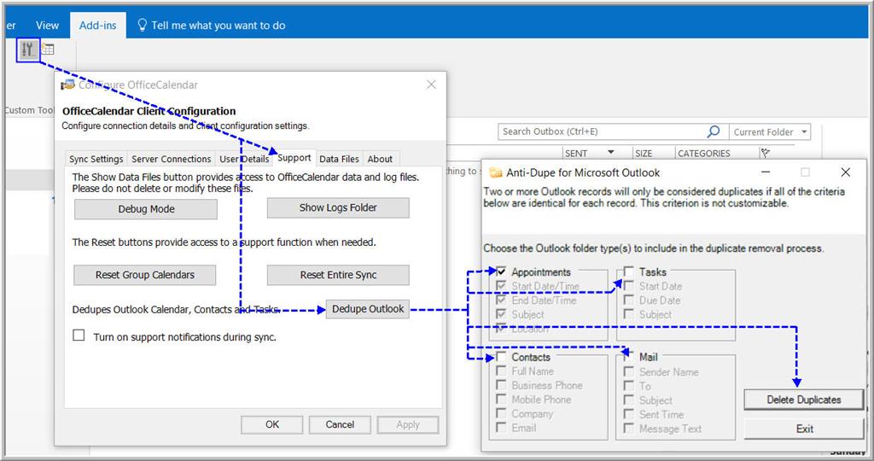
Task: Click the SENT column sort arrow
Action: click(x=611, y=154)
